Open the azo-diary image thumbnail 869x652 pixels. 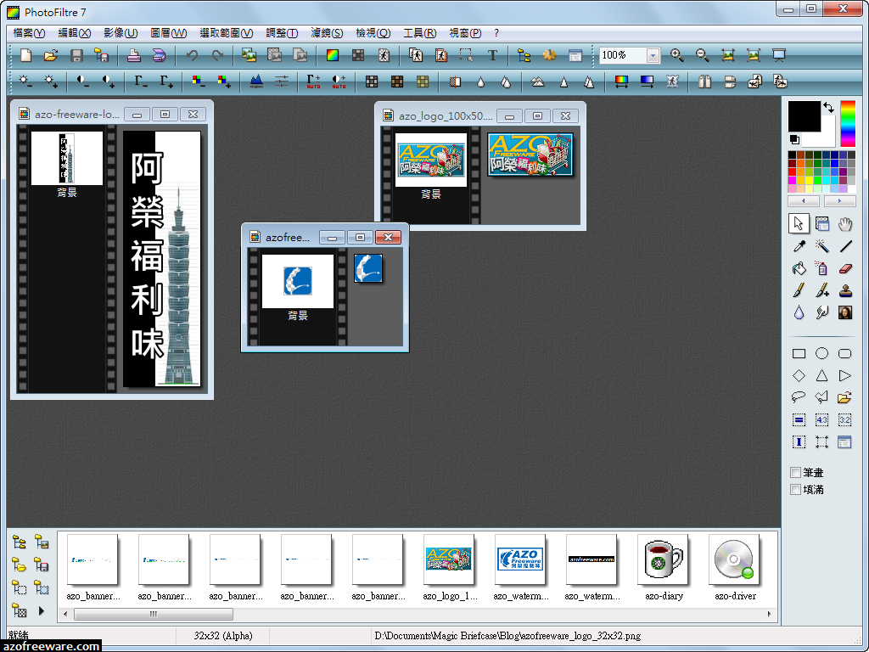pos(663,559)
